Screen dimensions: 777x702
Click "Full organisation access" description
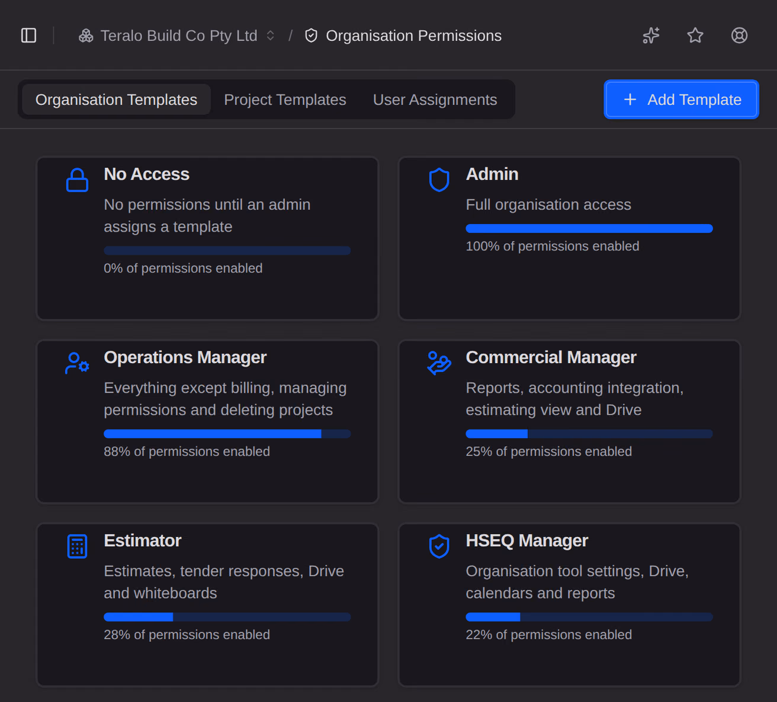point(548,204)
